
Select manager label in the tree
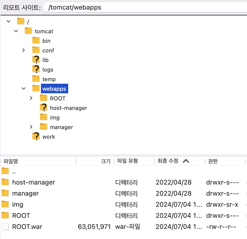pos(61,127)
